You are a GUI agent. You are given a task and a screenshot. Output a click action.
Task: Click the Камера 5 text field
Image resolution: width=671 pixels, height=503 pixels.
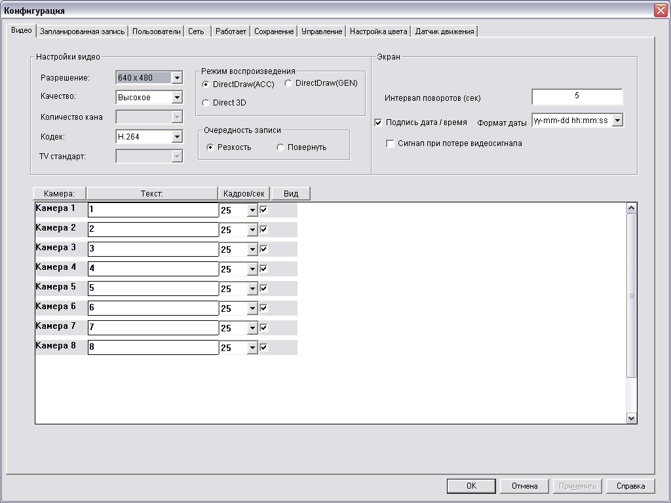[153, 289]
